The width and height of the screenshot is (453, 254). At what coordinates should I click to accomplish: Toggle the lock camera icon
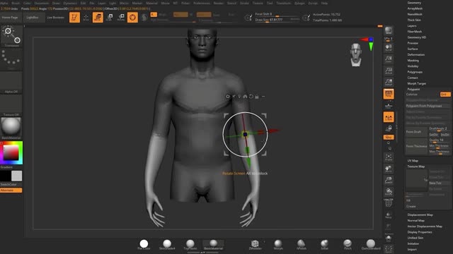pyautogui.click(x=389, y=128)
